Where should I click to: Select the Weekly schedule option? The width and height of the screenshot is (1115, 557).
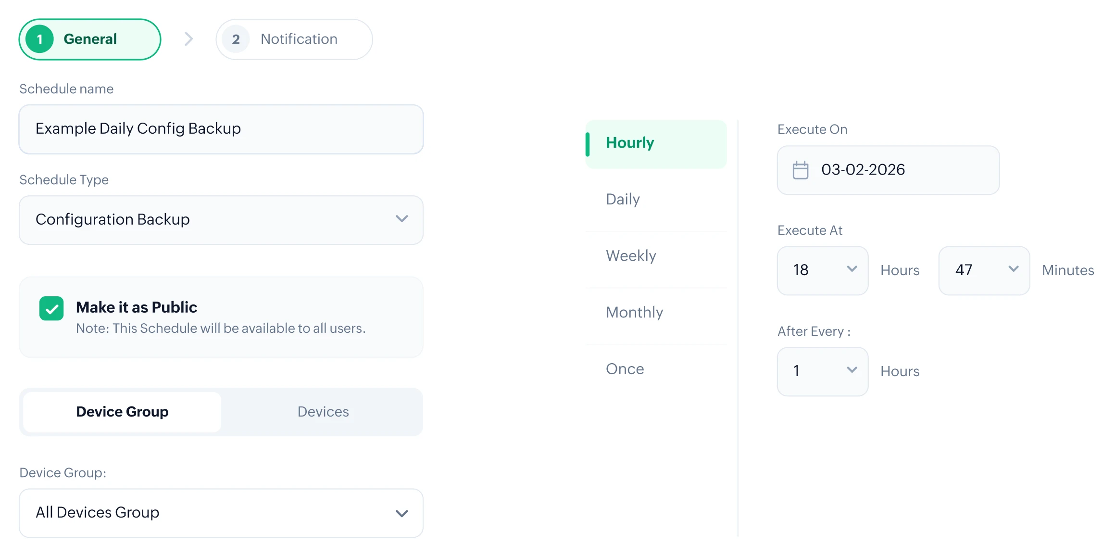[x=631, y=255]
